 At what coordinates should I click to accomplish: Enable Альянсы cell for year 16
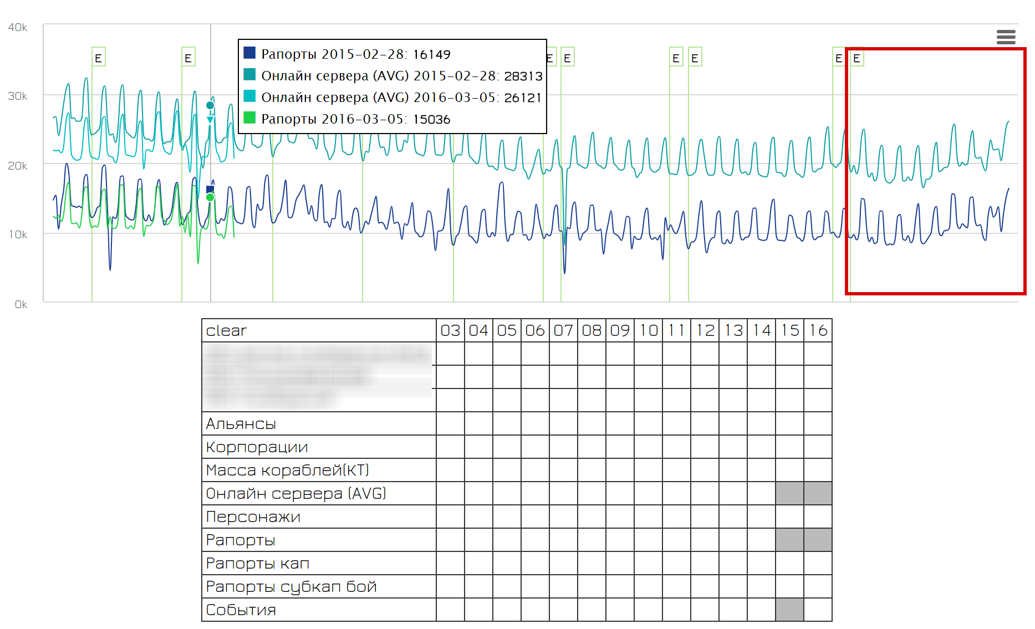point(818,423)
